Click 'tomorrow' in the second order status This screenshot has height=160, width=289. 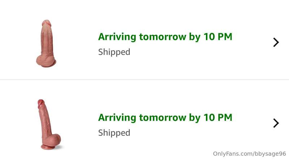click(163, 118)
